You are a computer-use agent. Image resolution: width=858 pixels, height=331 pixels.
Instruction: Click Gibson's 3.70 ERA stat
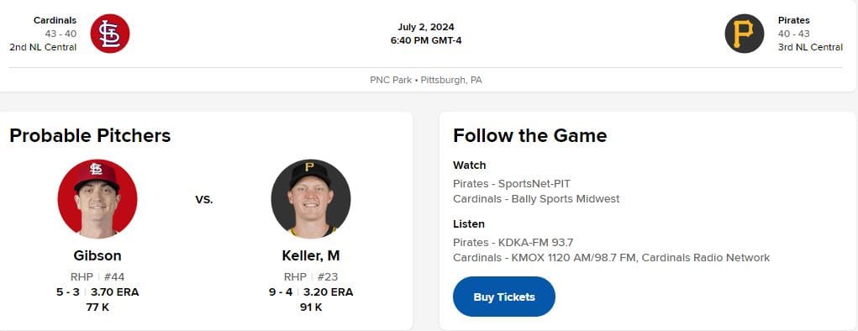[x=115, y=292]
